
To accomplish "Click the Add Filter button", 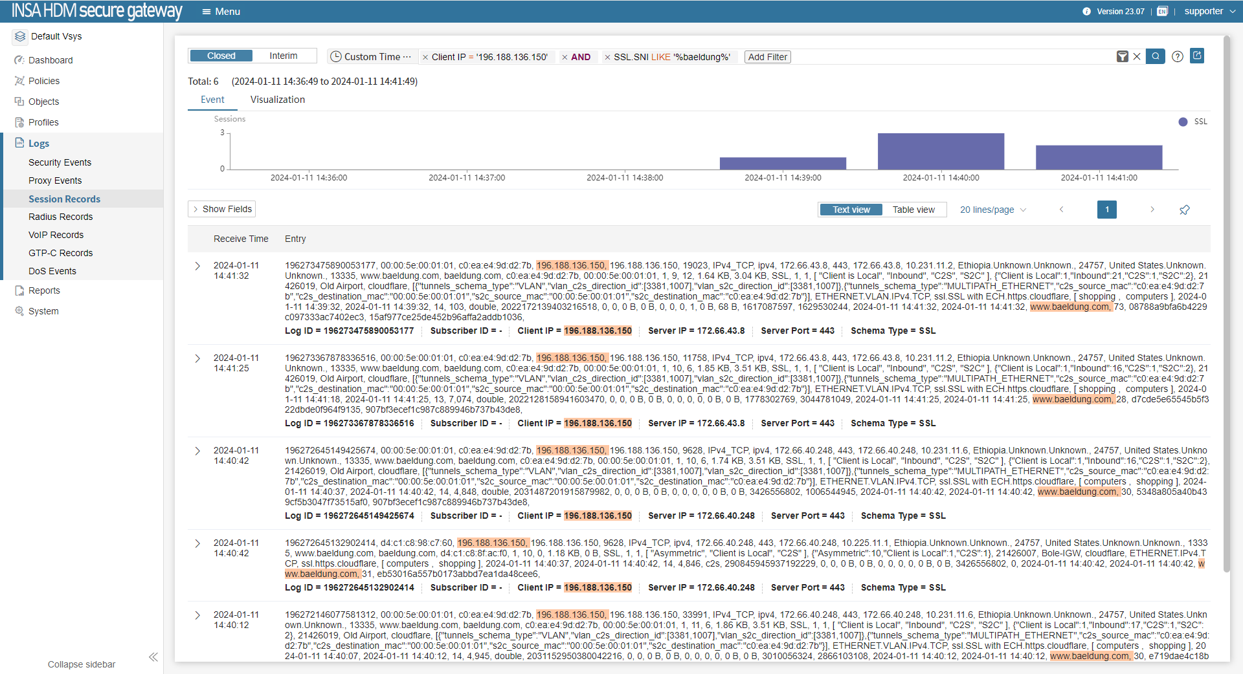I will point(767,57).
